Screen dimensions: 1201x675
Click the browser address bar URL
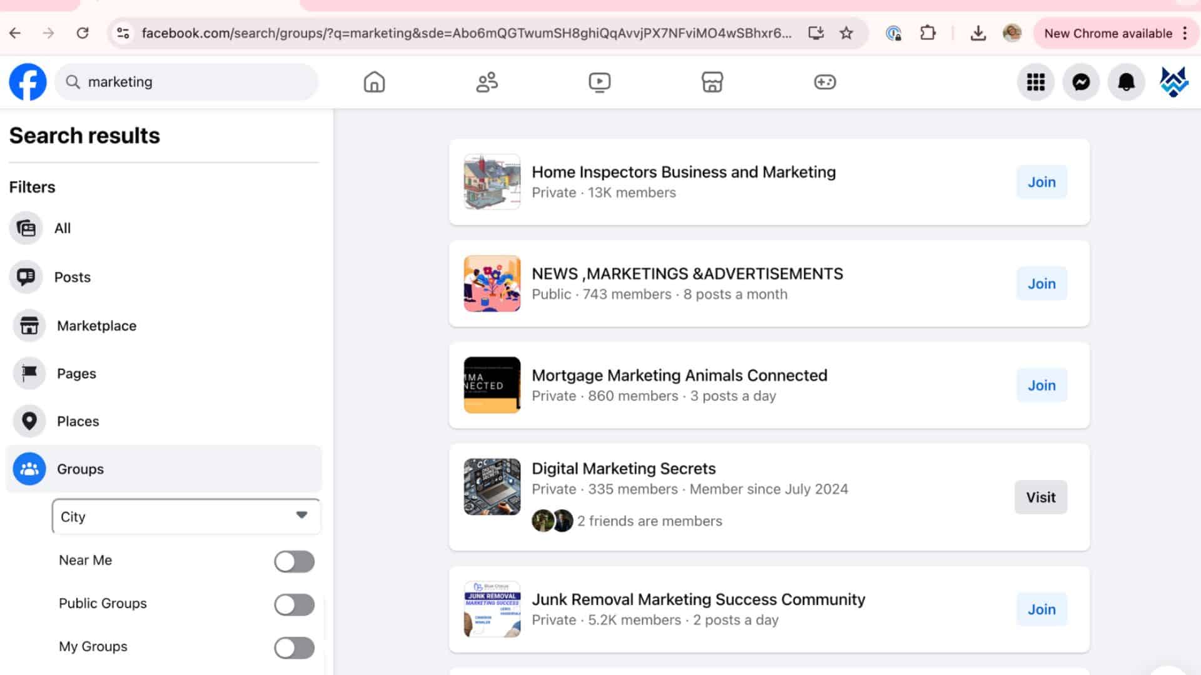tap(466, 33)
